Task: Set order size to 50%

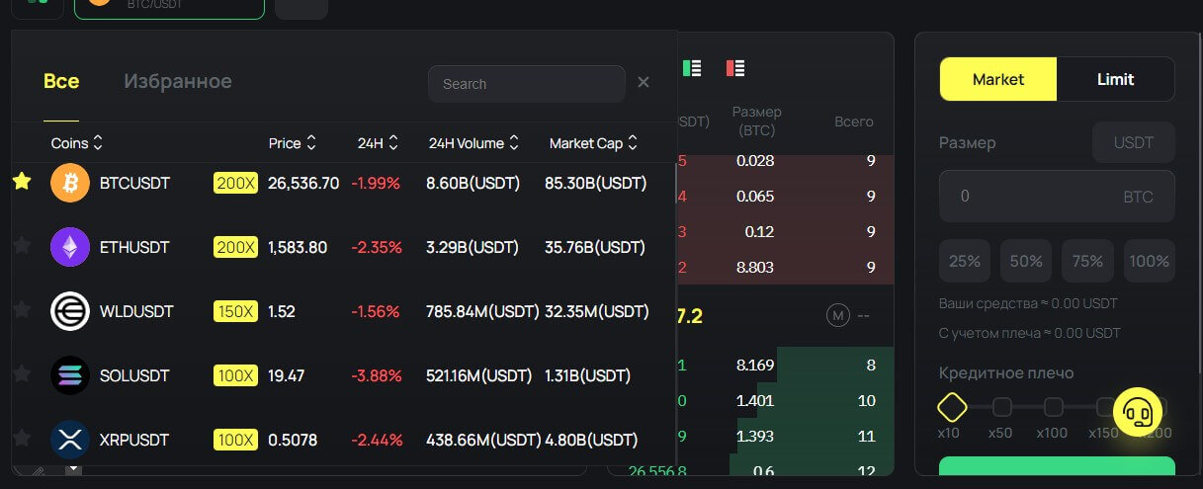Action: point(1026,262)
